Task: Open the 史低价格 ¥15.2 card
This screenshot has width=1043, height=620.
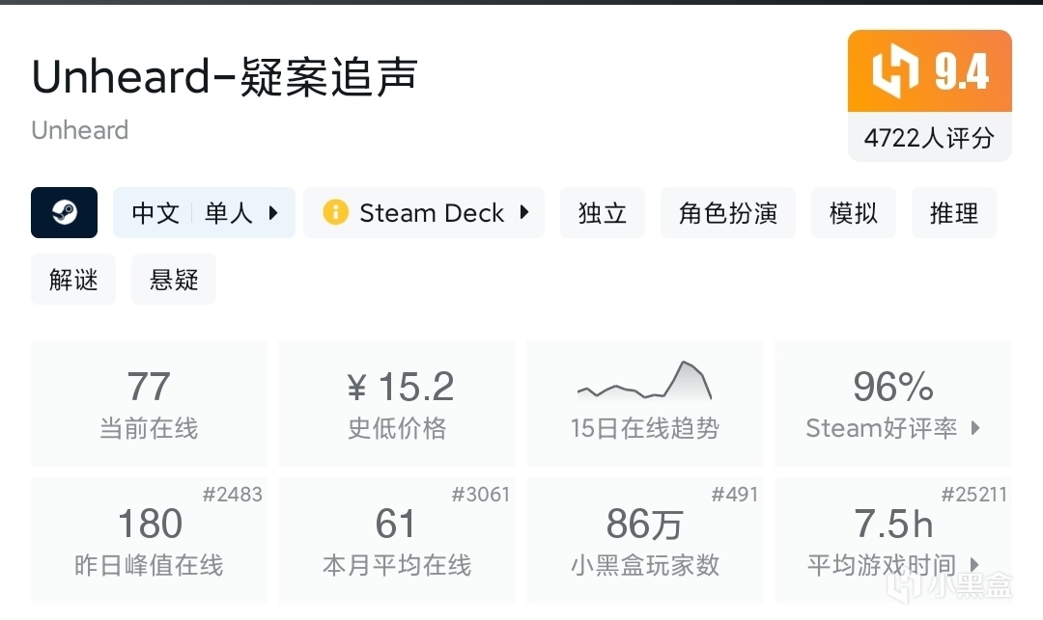Action: (x=397, y=403)
